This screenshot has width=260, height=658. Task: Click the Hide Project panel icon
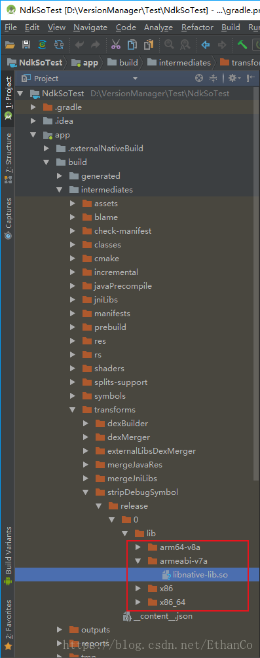pos(251,78)
